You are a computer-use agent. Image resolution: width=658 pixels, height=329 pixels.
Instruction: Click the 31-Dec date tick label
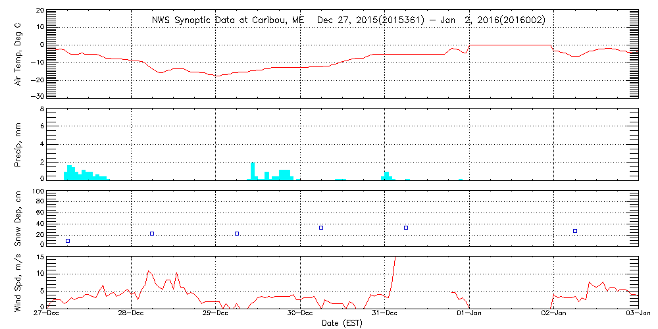click(x=385, y=315)
